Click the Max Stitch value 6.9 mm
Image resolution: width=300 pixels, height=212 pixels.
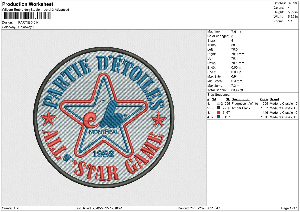click(237, 76)
